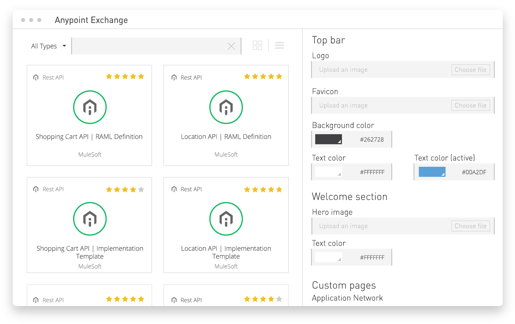
Task: Choose file for the Favicon upload
Action: [471, 105]
